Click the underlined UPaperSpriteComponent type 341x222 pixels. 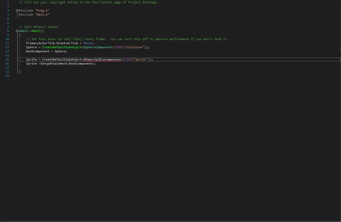point(102,59)
